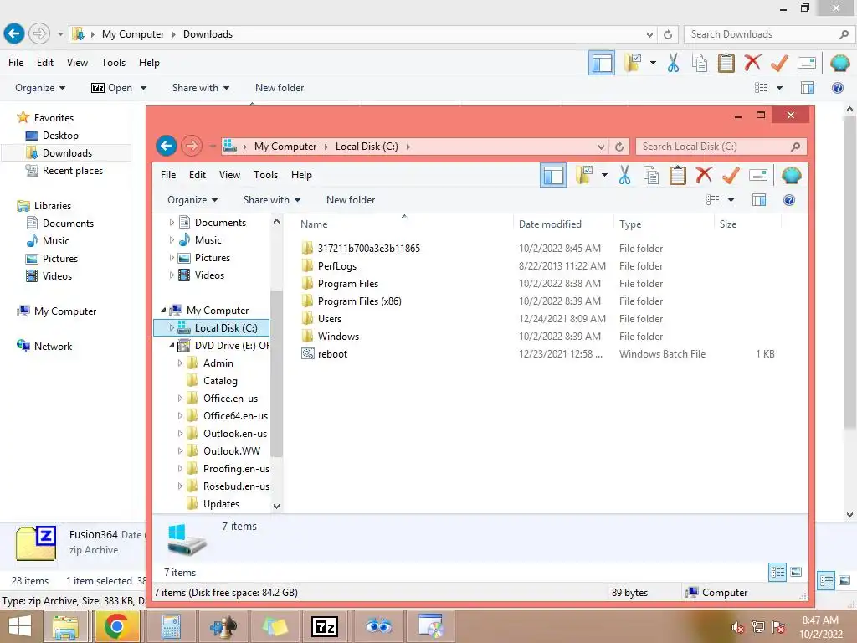Screen dimensions: 857x643
Task: Click red Delete X in Downloads window
Action: [752, 62]
